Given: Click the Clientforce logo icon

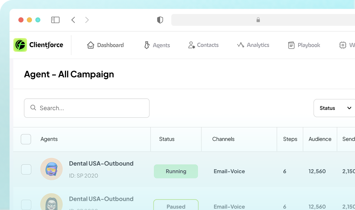Looking at the screenshot, I should tap(20, 45).
